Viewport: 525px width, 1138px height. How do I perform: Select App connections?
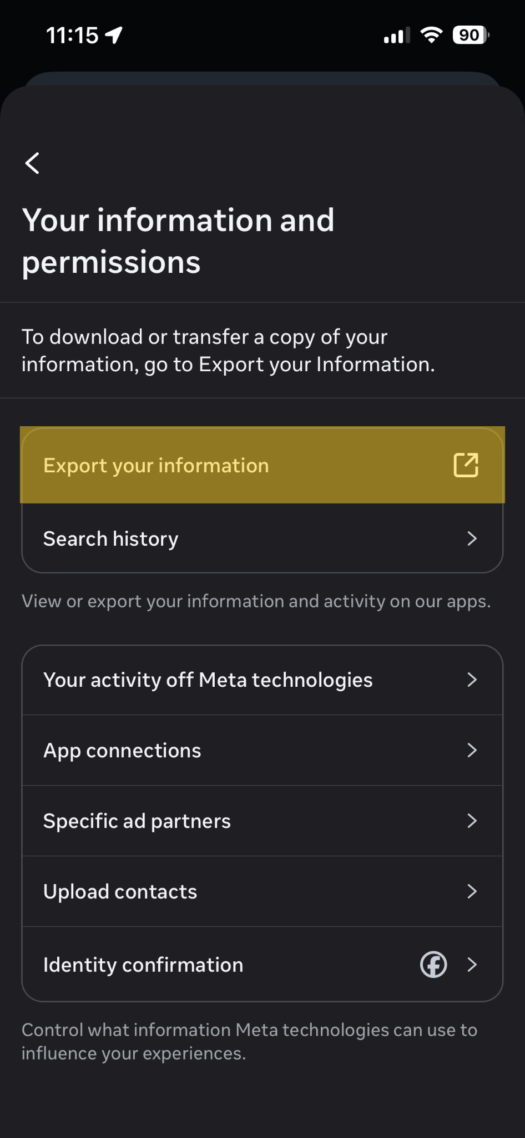[262, 750]
